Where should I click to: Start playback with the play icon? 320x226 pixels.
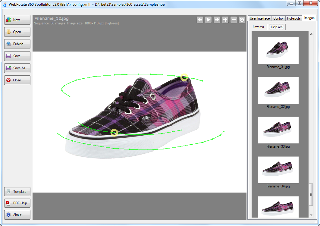pos(209,20)
